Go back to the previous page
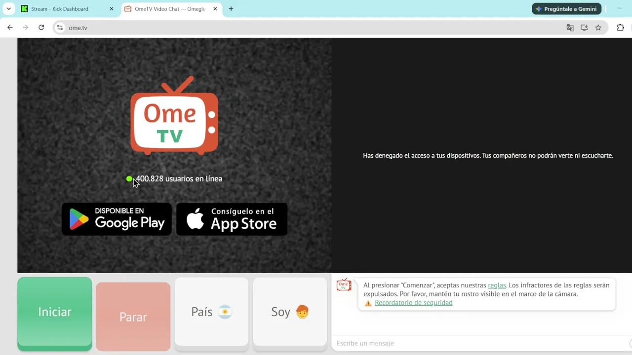The height and width of the screenshot is (355, 632). 10,28
